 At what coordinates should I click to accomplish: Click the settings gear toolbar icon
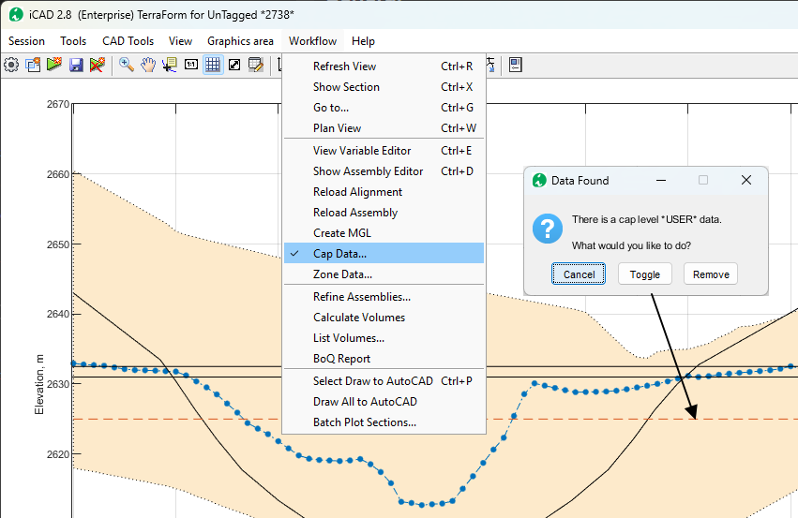pos(11,66)
